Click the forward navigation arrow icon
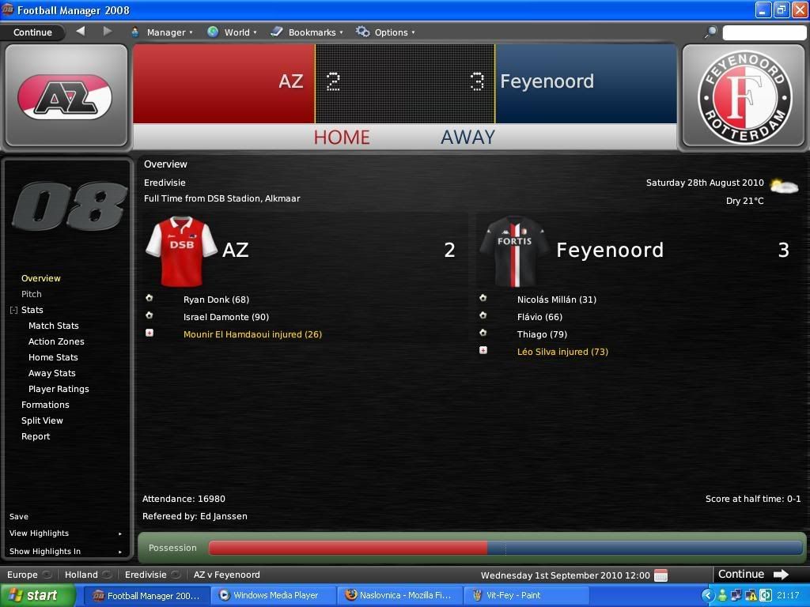 click(107, 32)
